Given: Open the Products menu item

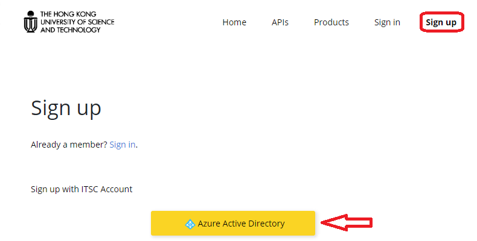Looking at the screenshot, I should pos(331,22).
